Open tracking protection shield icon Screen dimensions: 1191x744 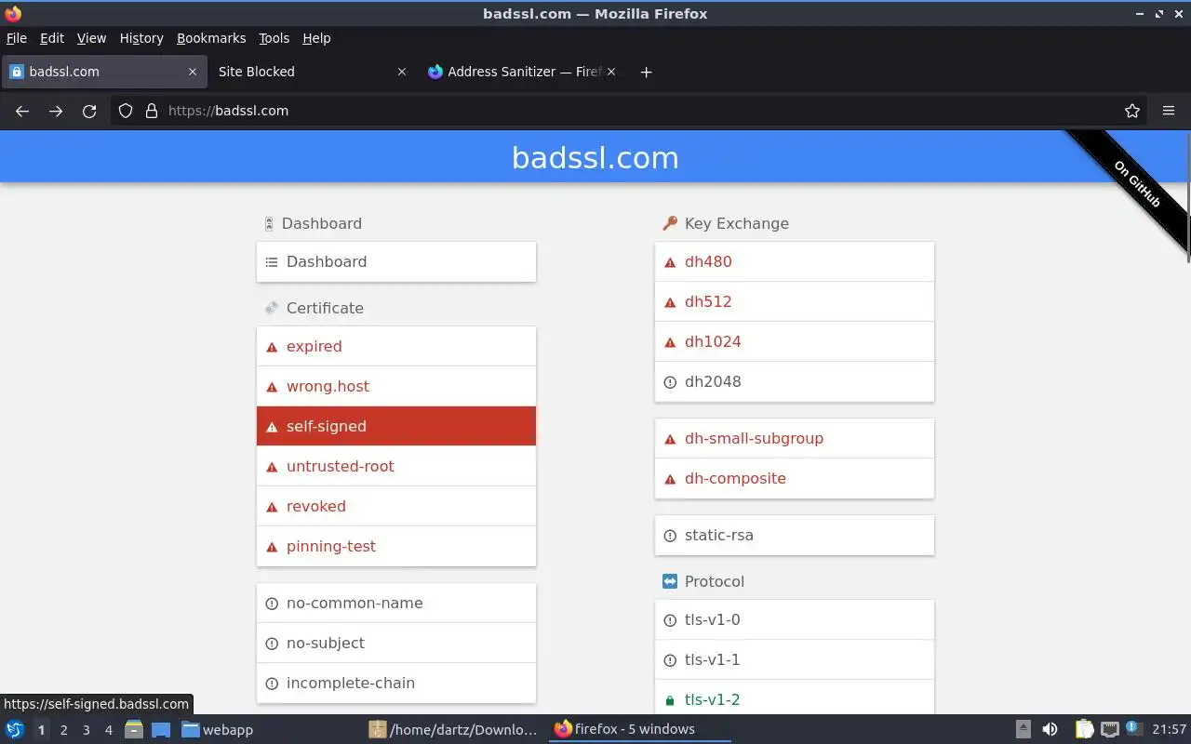click(126, 111)
